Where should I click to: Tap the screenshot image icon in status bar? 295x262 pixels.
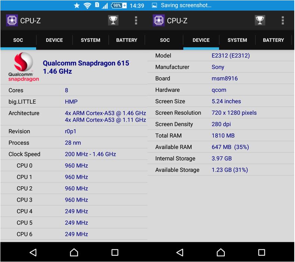[x=154, y=6]
